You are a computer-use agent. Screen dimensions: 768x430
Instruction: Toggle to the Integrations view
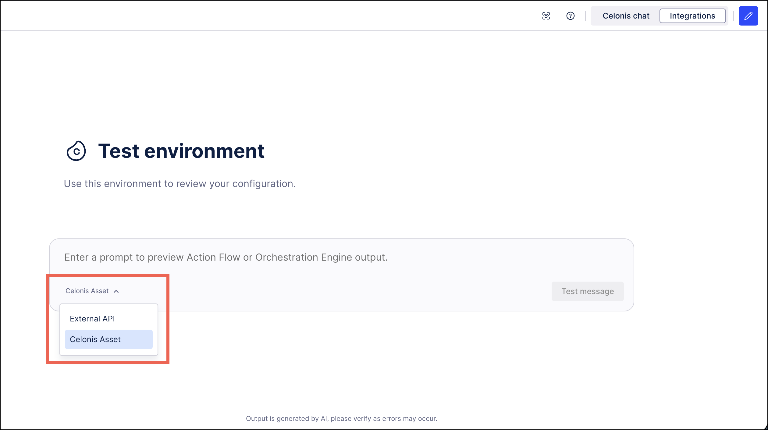(692, 16)
